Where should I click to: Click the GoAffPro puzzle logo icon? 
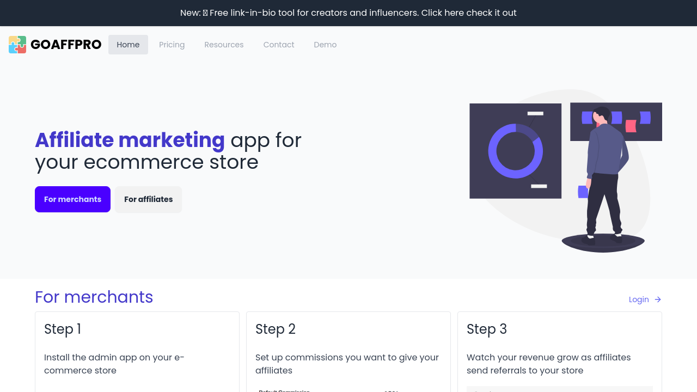click(17, 45)
